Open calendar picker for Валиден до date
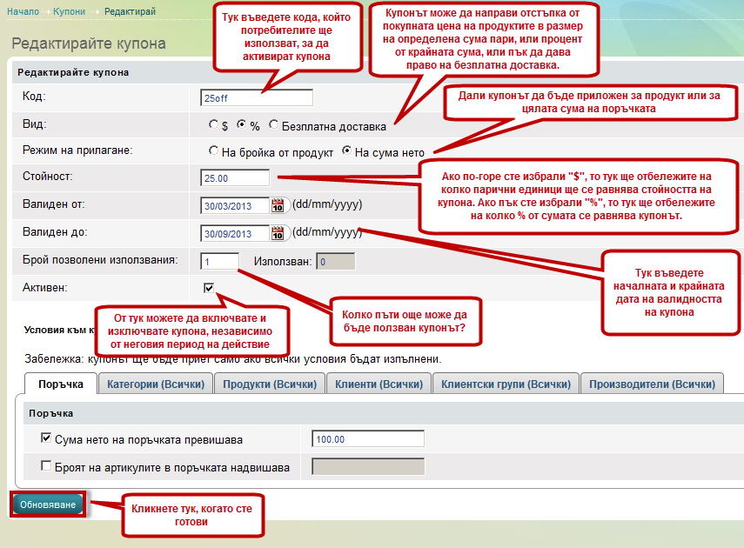Image resolution: width=744 pixels, height=548 pixels. click(278, 233)
